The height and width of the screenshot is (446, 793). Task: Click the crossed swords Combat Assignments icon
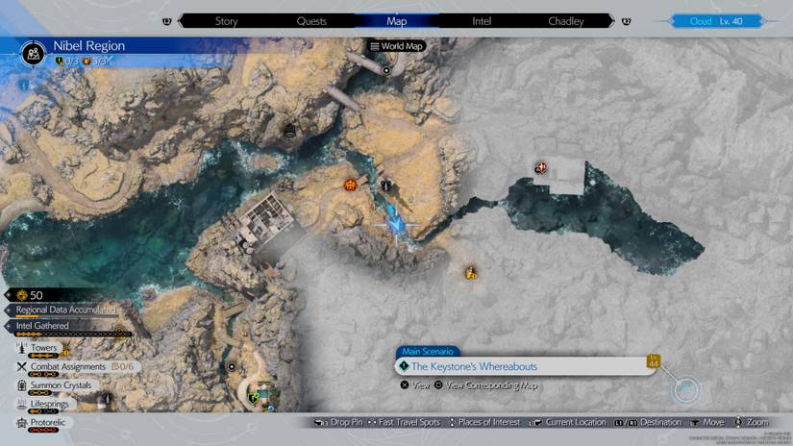(22, 366)
